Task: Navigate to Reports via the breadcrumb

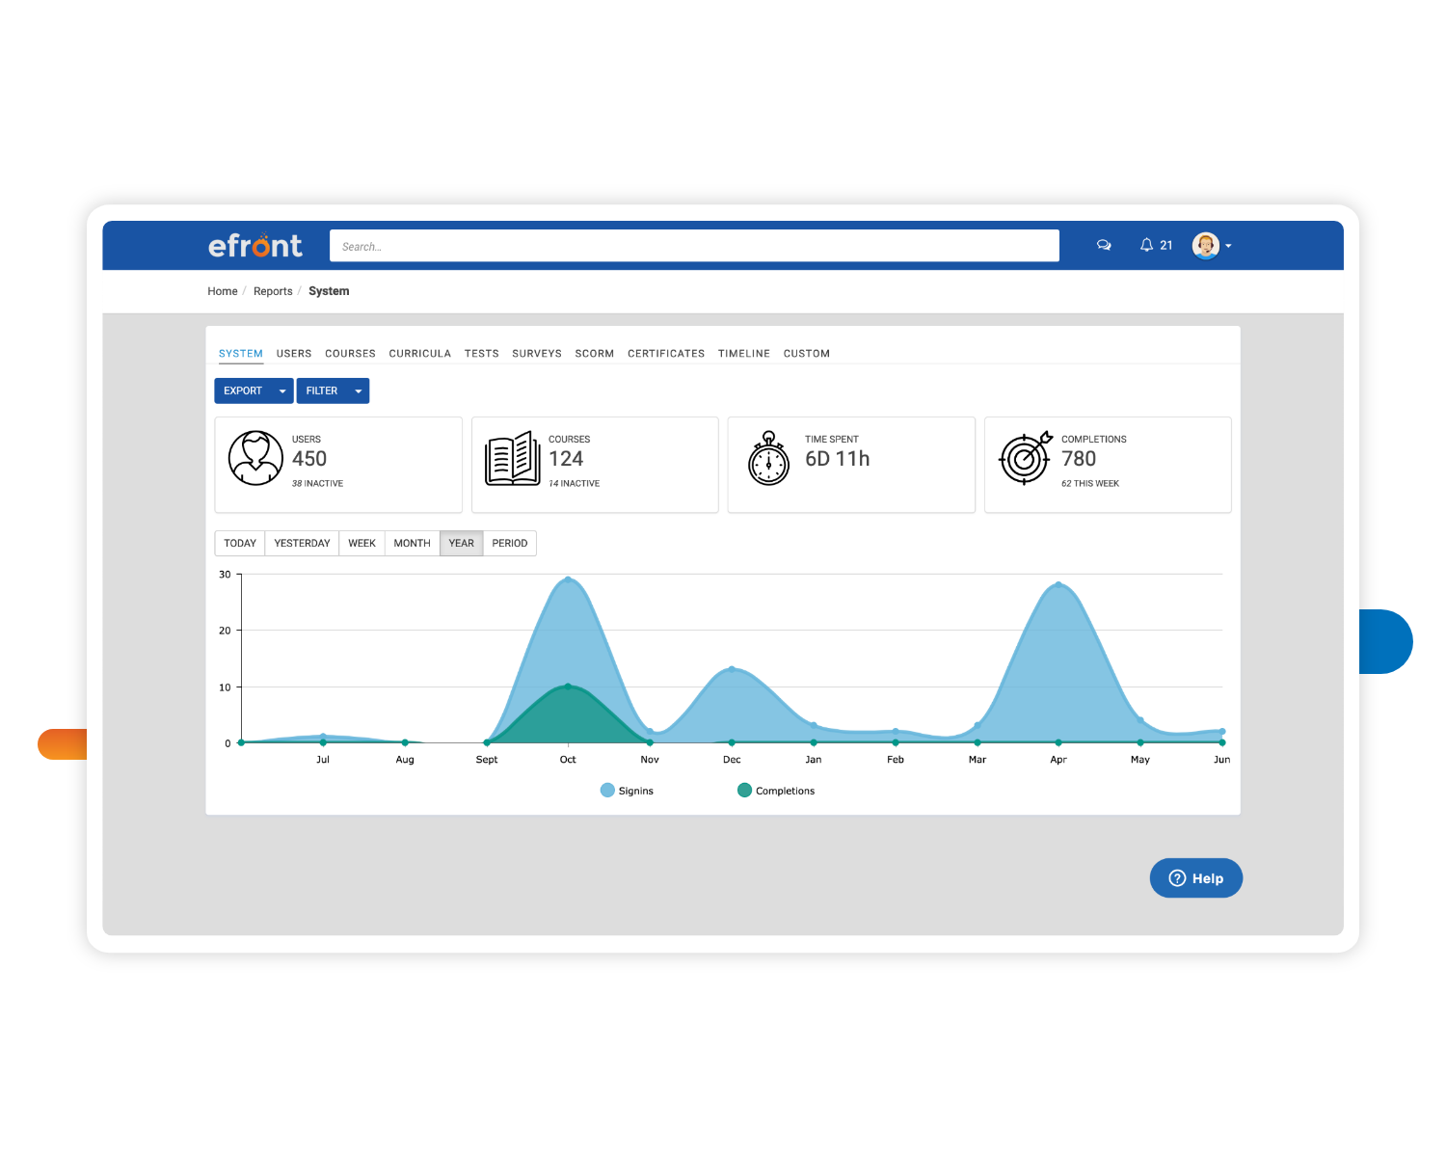Action: pyautogui.click(x=273, y=290)
